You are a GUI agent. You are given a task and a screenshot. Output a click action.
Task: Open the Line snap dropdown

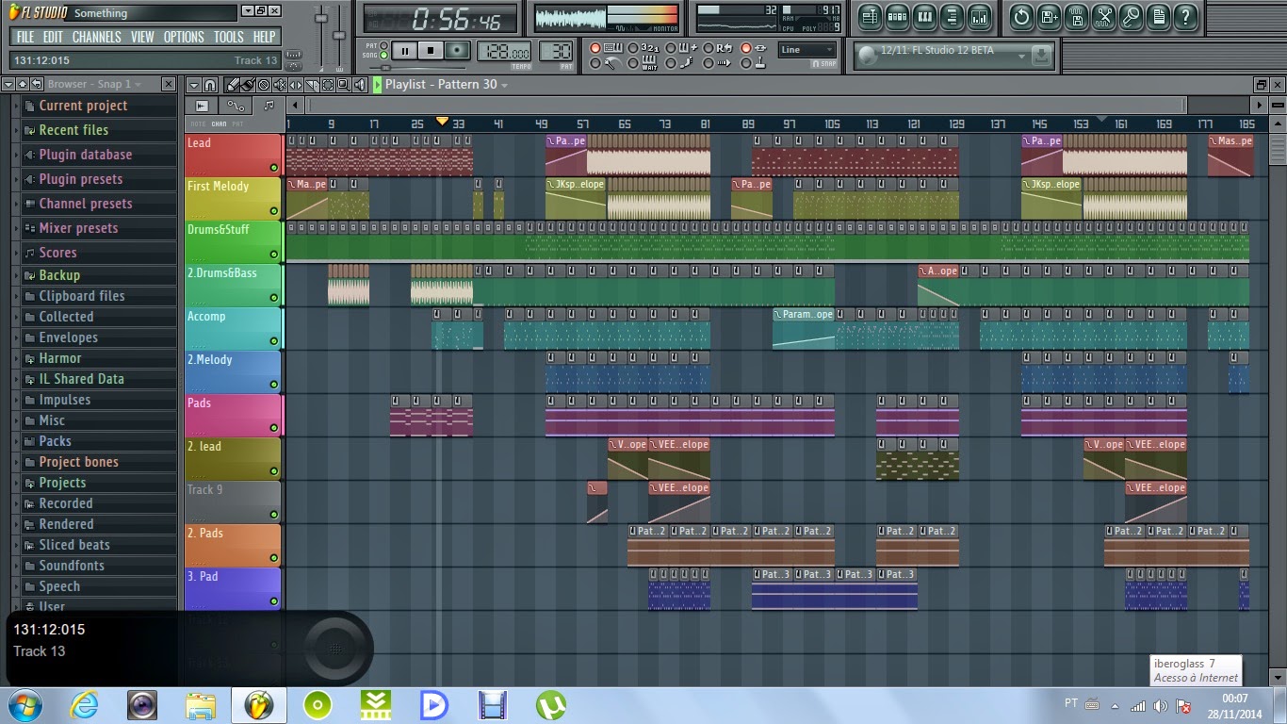(807, 50)
